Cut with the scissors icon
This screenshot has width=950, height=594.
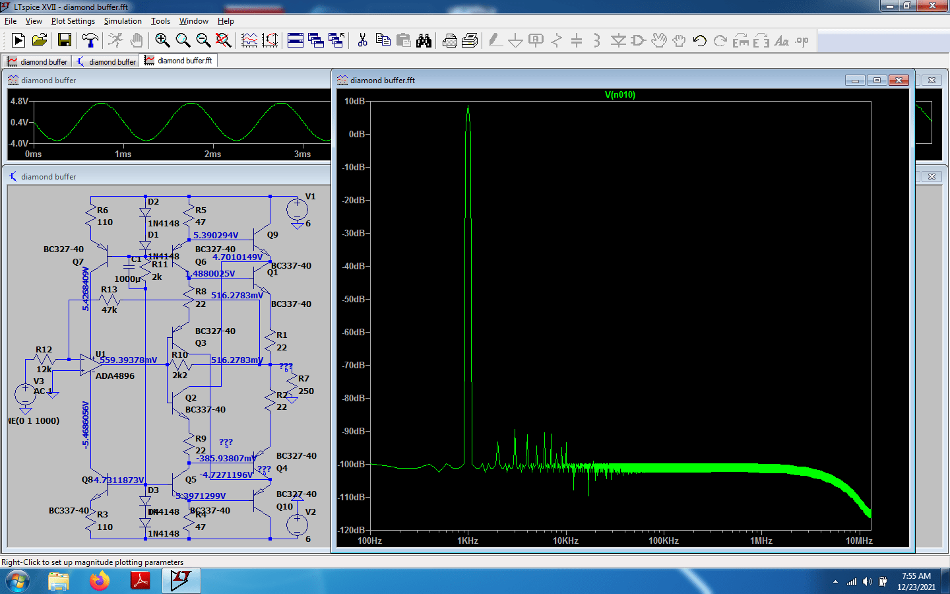tap(362, 40)
